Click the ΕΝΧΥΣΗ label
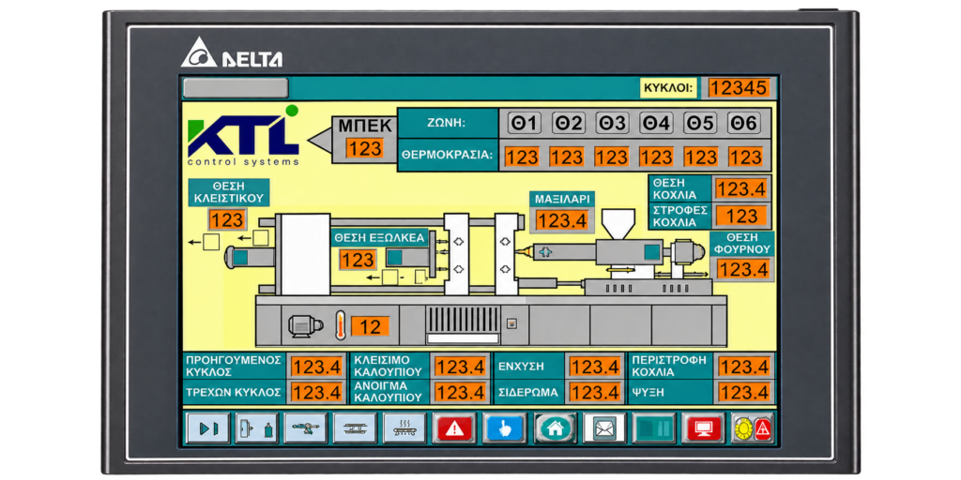The image size is (961, 480). point(521,367)
